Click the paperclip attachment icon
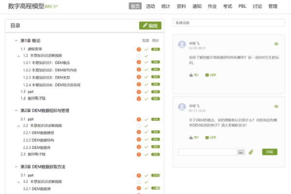The width and height of the screenshot is (291, 194). (x=251, y=152)
